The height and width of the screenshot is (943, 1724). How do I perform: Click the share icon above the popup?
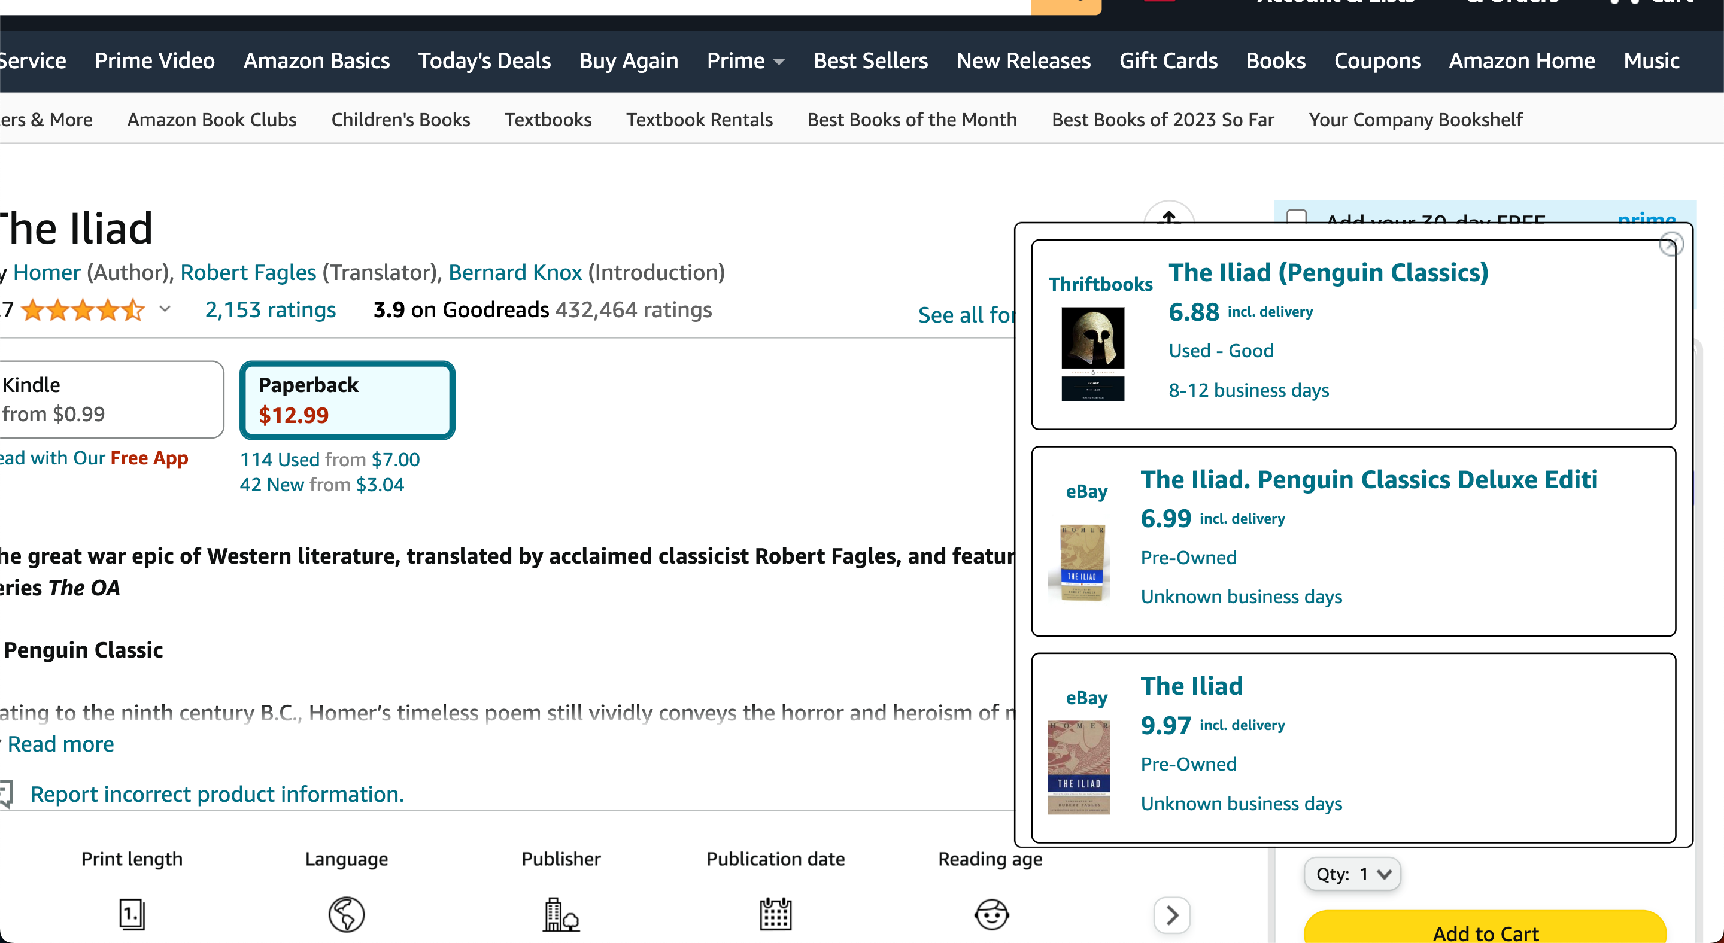click(x=1168, y=215)
